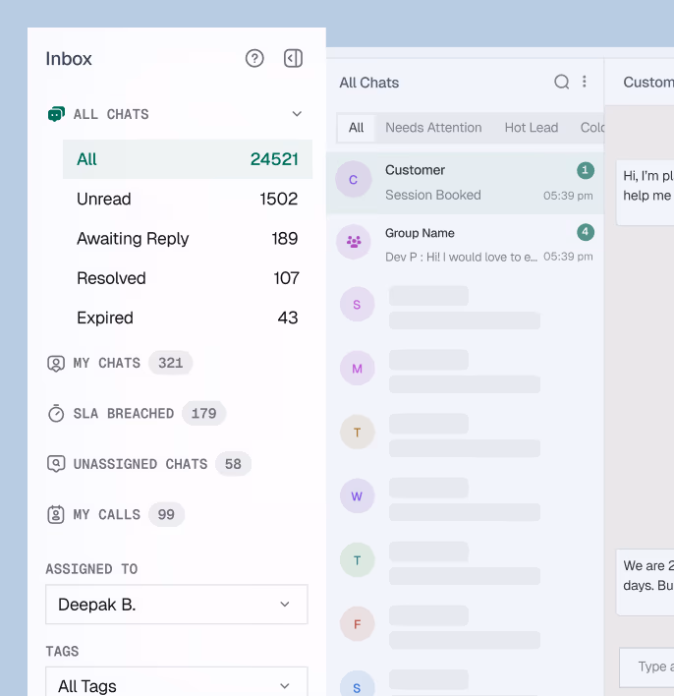Collapse the Inbox sidebar panel icon
The height and width of the screenshot is (696, 674).
click(293, 58)
